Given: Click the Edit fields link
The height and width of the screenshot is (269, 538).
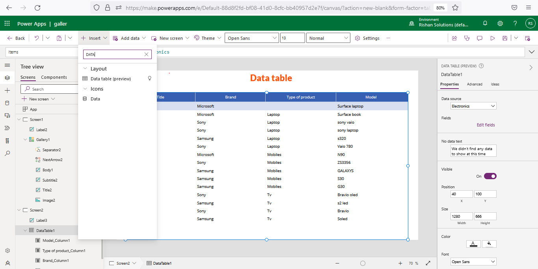Looking at the screenshot, I should point(486,125).
